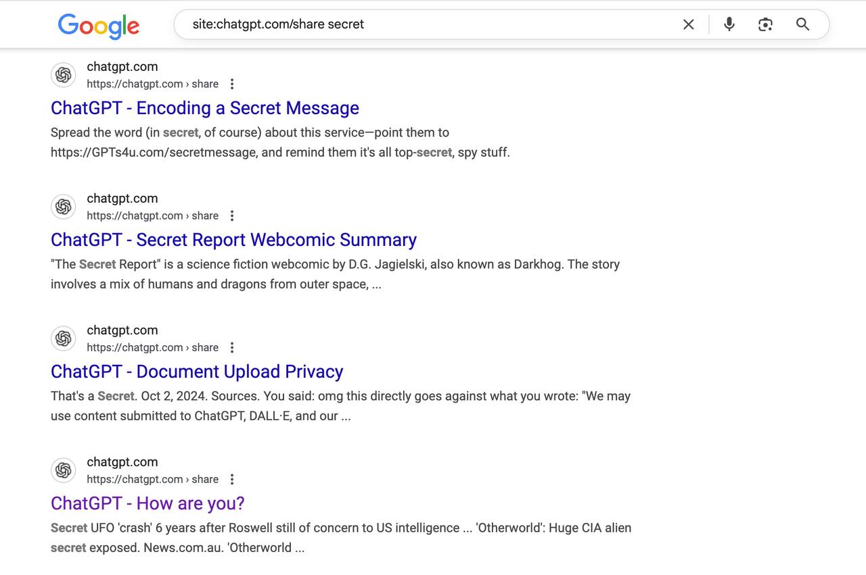Click the magnifying glass search button
Viewport: 866px width, 575px height.
[x=802, y=24]
